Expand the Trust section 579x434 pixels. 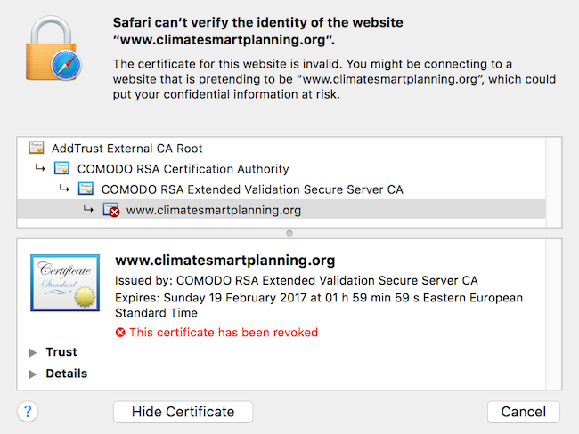[x=34, y=352]
